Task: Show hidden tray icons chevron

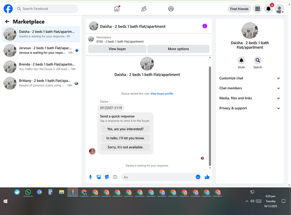Action: (x=247, y=201)
